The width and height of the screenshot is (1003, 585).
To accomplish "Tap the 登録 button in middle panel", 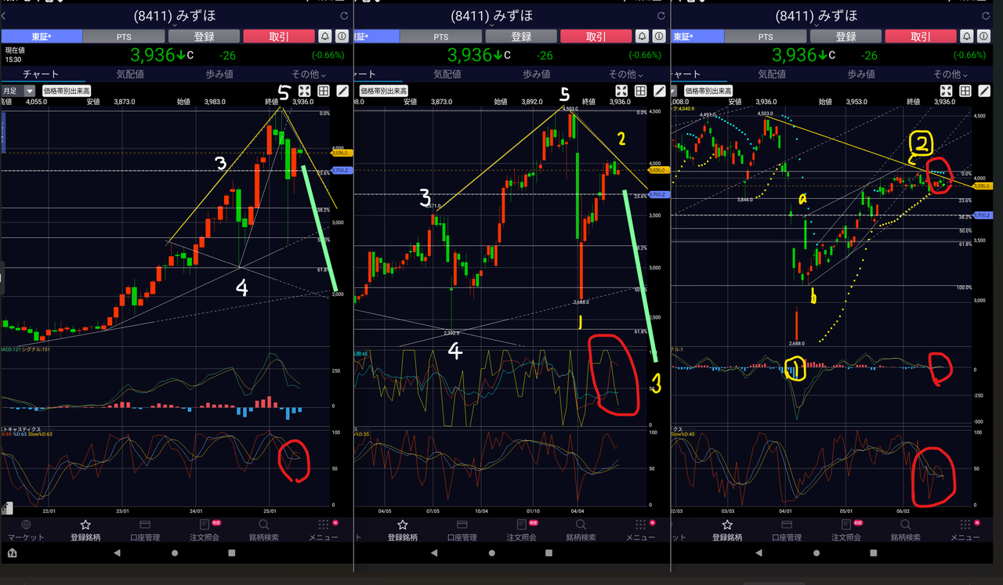I will point(521,36).
